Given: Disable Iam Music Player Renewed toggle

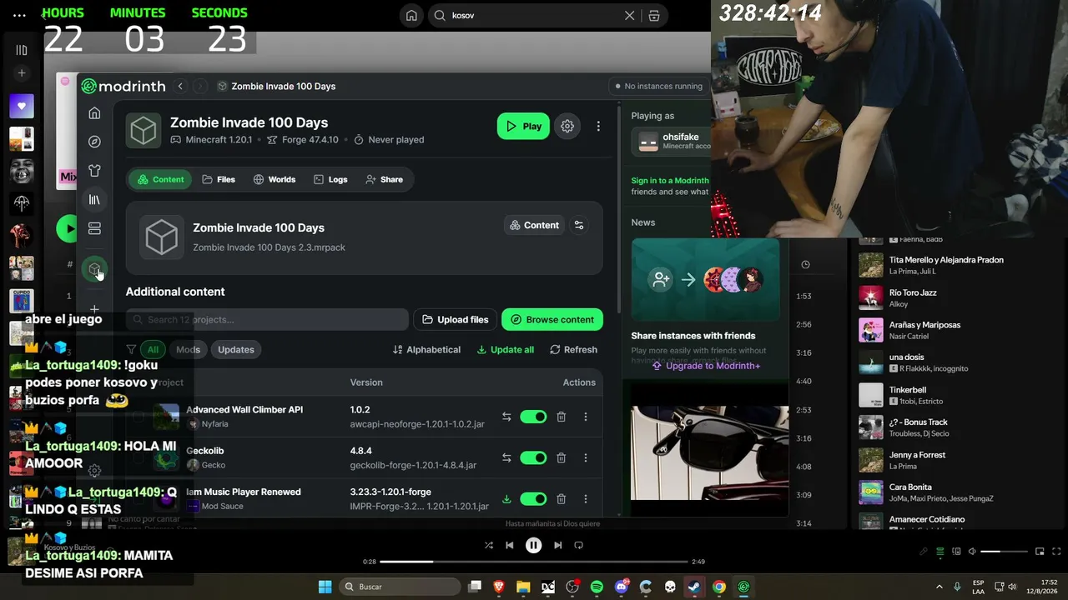Looking at the screenshot, I should (x=533, y=499).
